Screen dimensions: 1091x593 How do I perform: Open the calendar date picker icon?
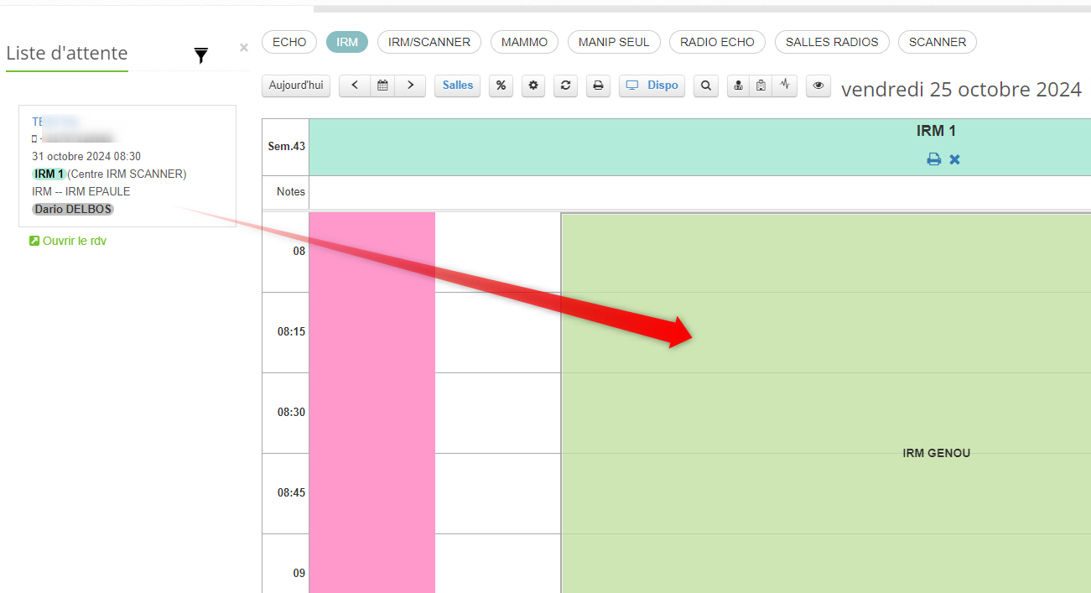point(382,86)
